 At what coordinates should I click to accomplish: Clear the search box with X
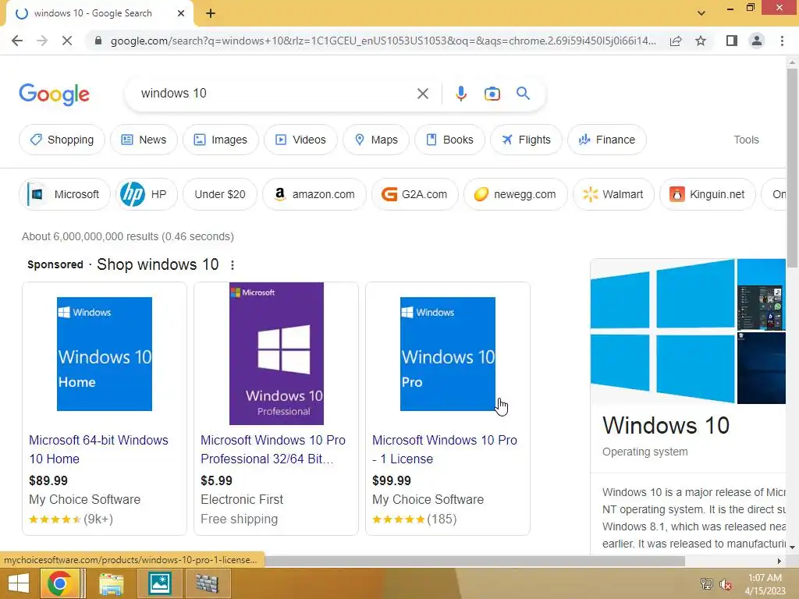click(x=422, y=94)
